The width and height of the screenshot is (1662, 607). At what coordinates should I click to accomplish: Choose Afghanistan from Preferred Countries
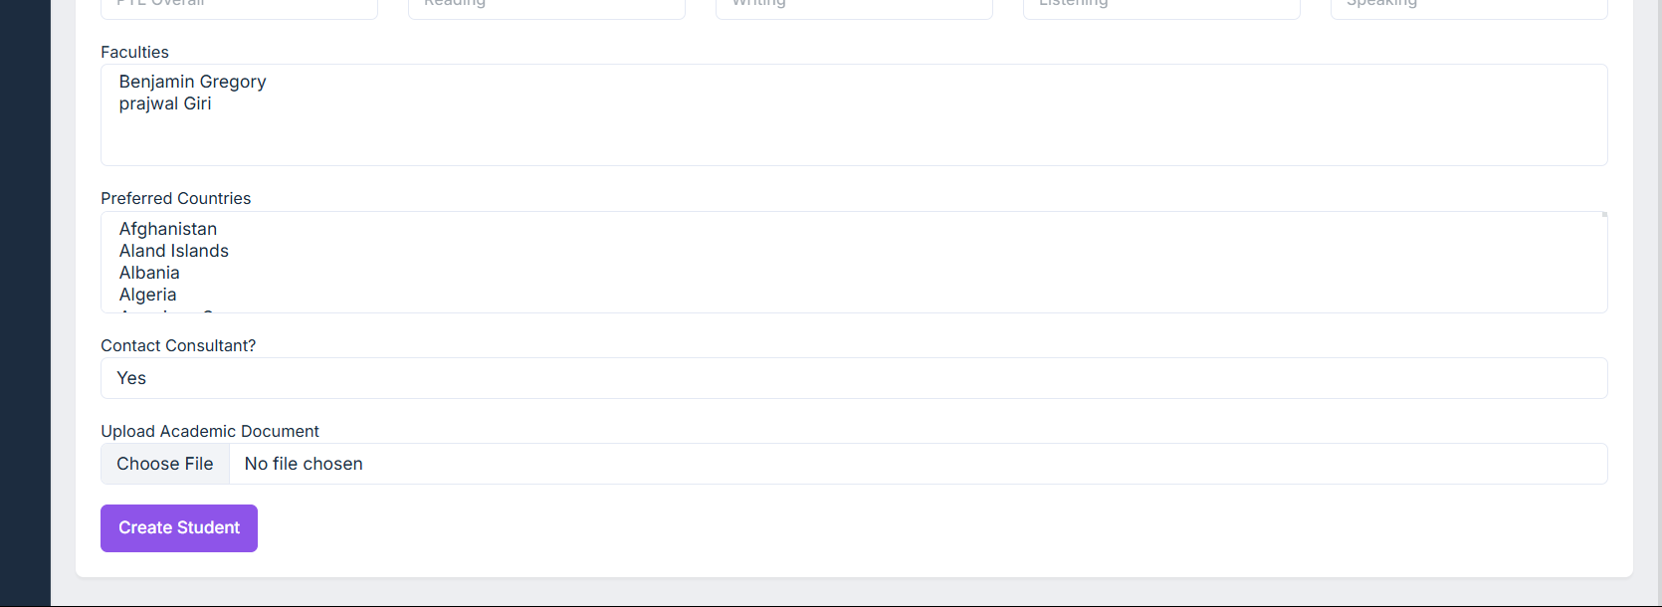pos(168,229)
